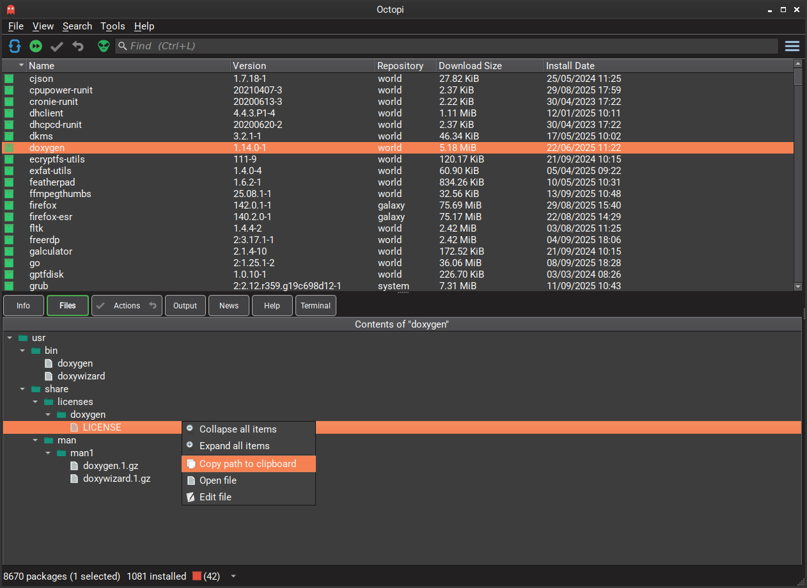Click the green alien AUR tool icon
The height and width of the screenshot is (588, 807).
(104, 46)
